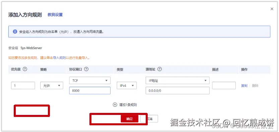This screenshot has height=132, width=279.
Task: Open the 允许 policy dropdown
Action: (x=52, y=85)
